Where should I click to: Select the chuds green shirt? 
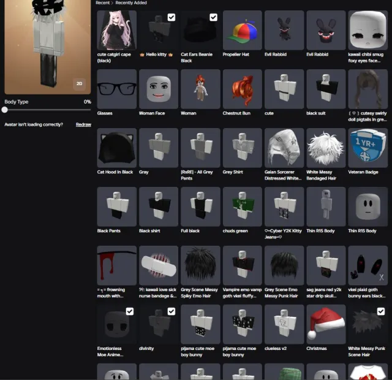243,207
